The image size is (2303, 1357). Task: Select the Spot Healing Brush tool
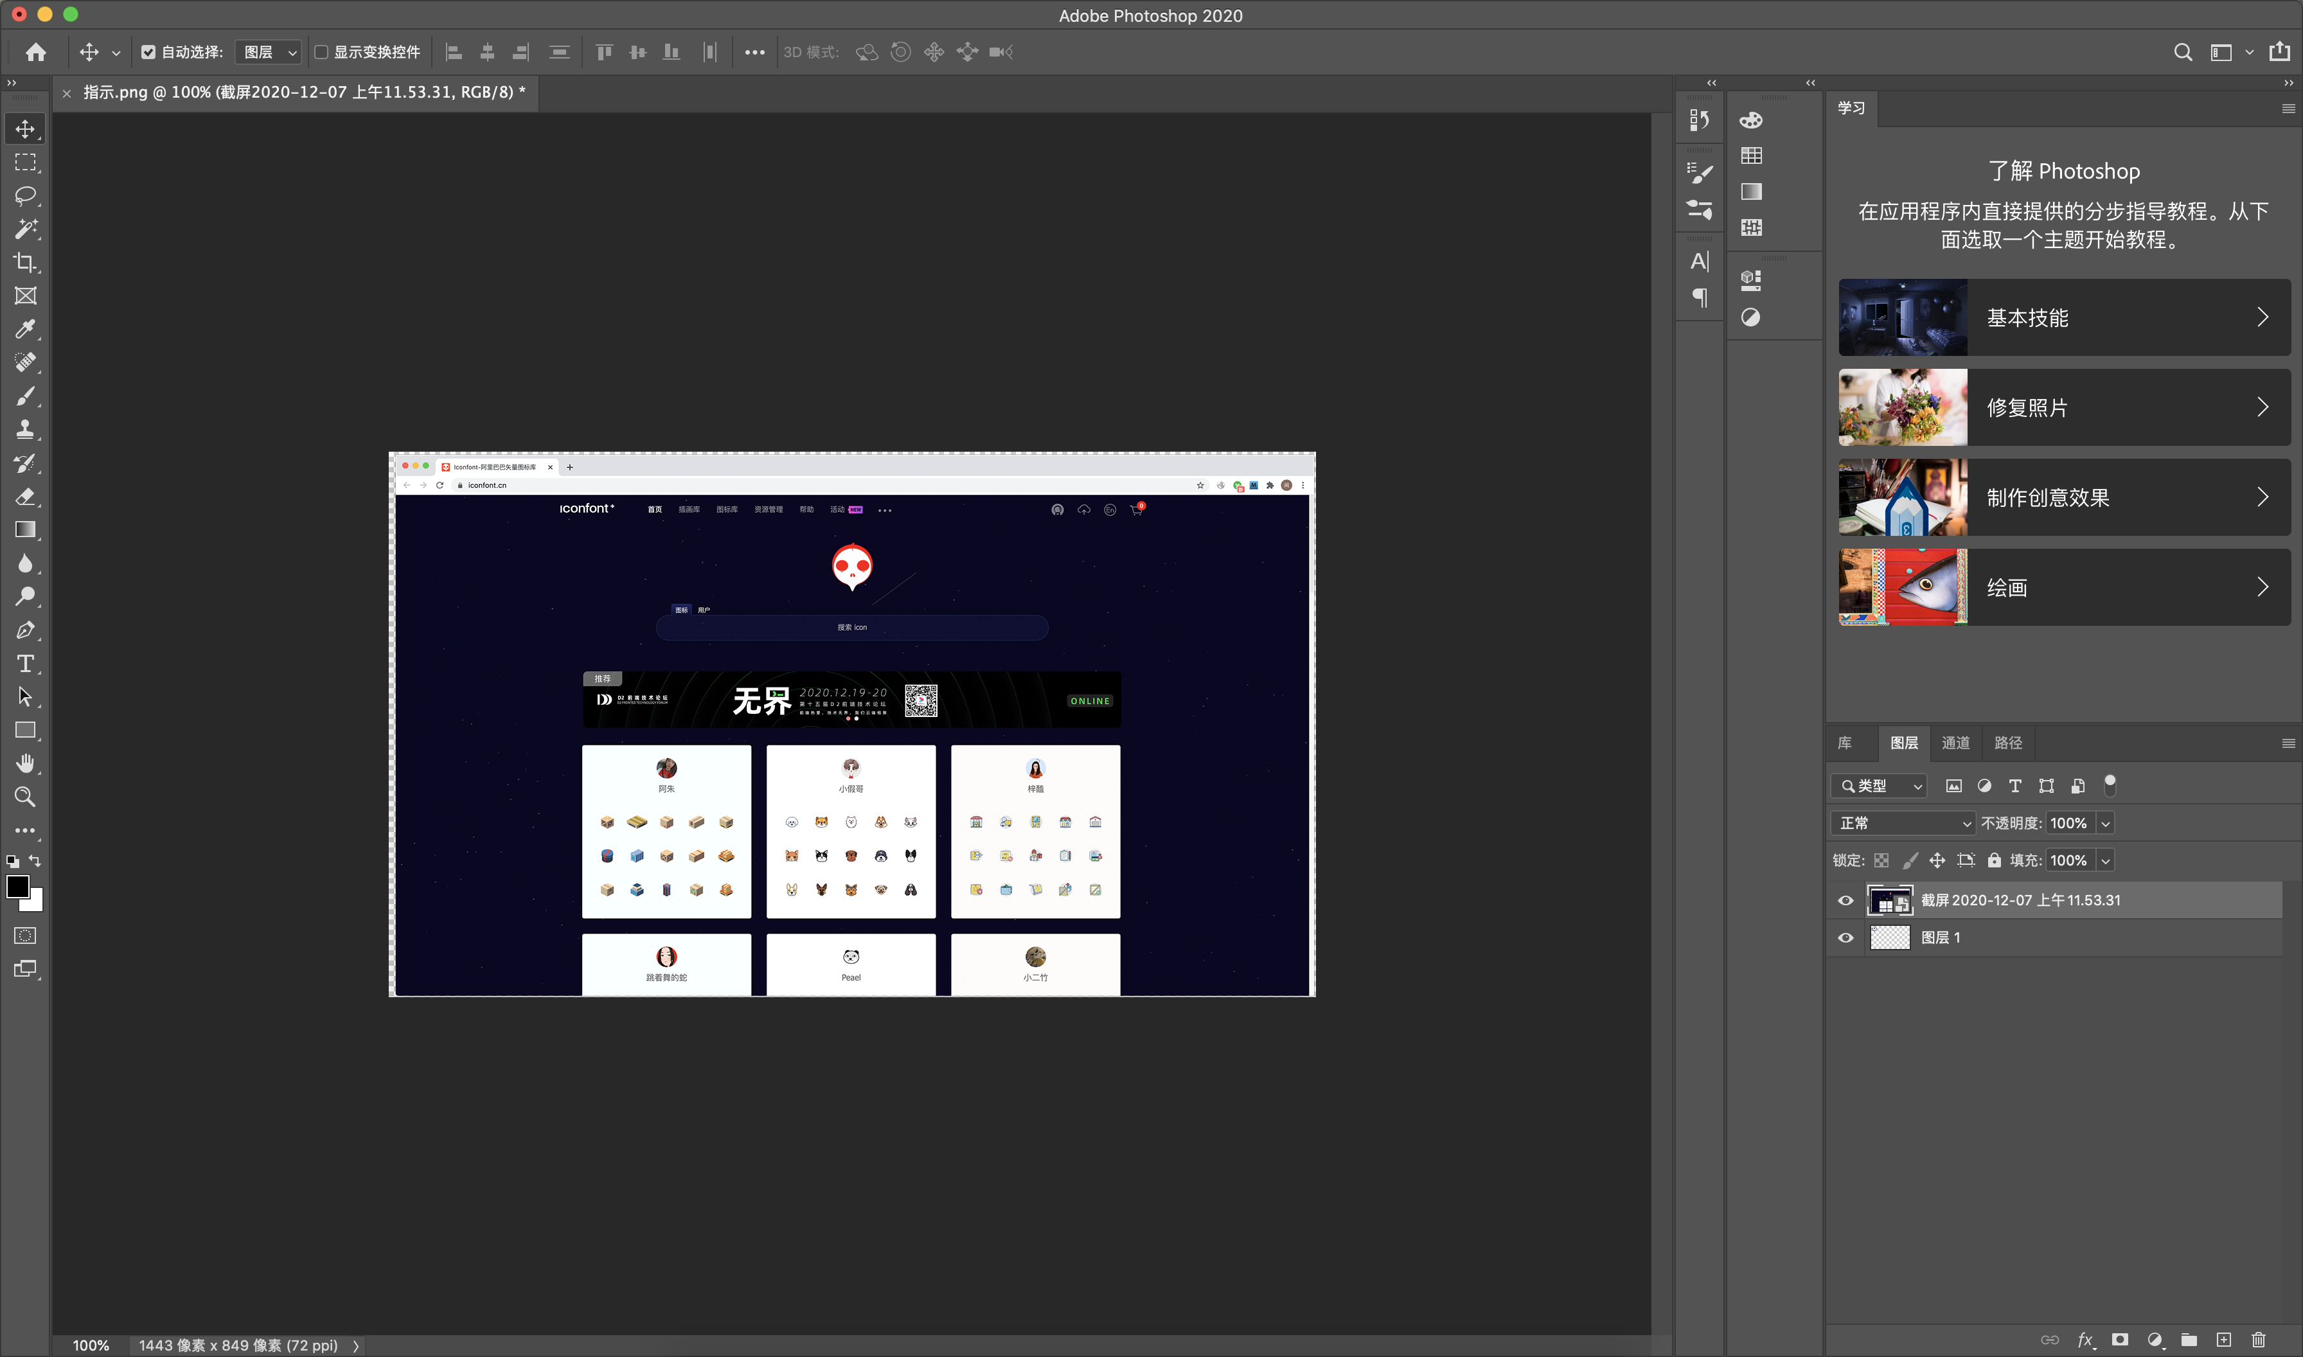click(26, 362)
